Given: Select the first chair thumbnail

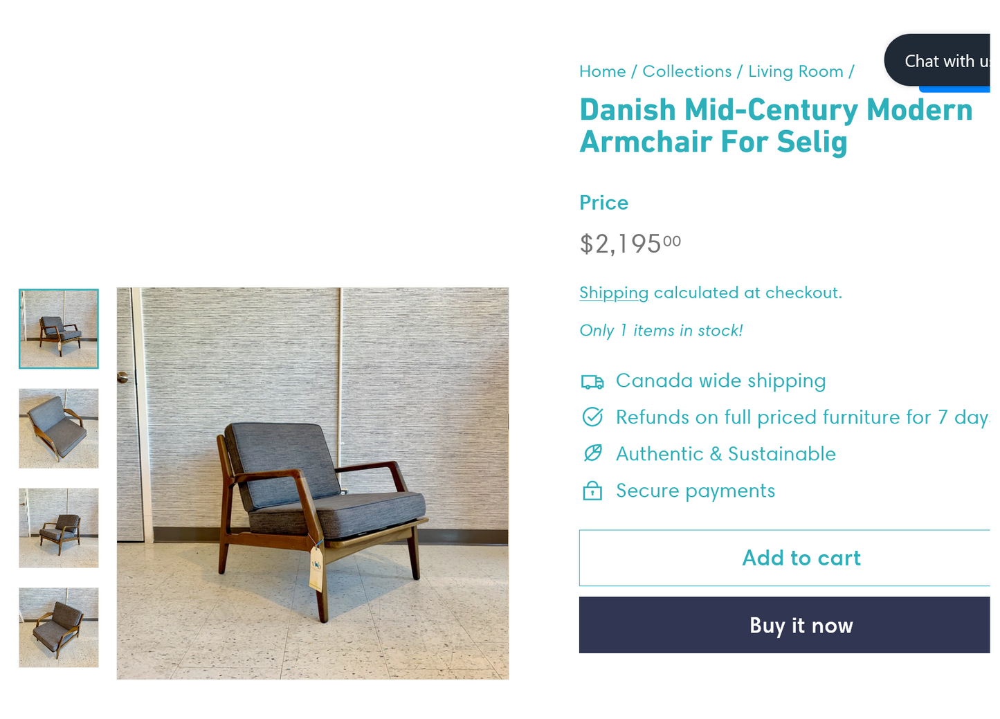Looking at the screenshot, I should 59,329.
